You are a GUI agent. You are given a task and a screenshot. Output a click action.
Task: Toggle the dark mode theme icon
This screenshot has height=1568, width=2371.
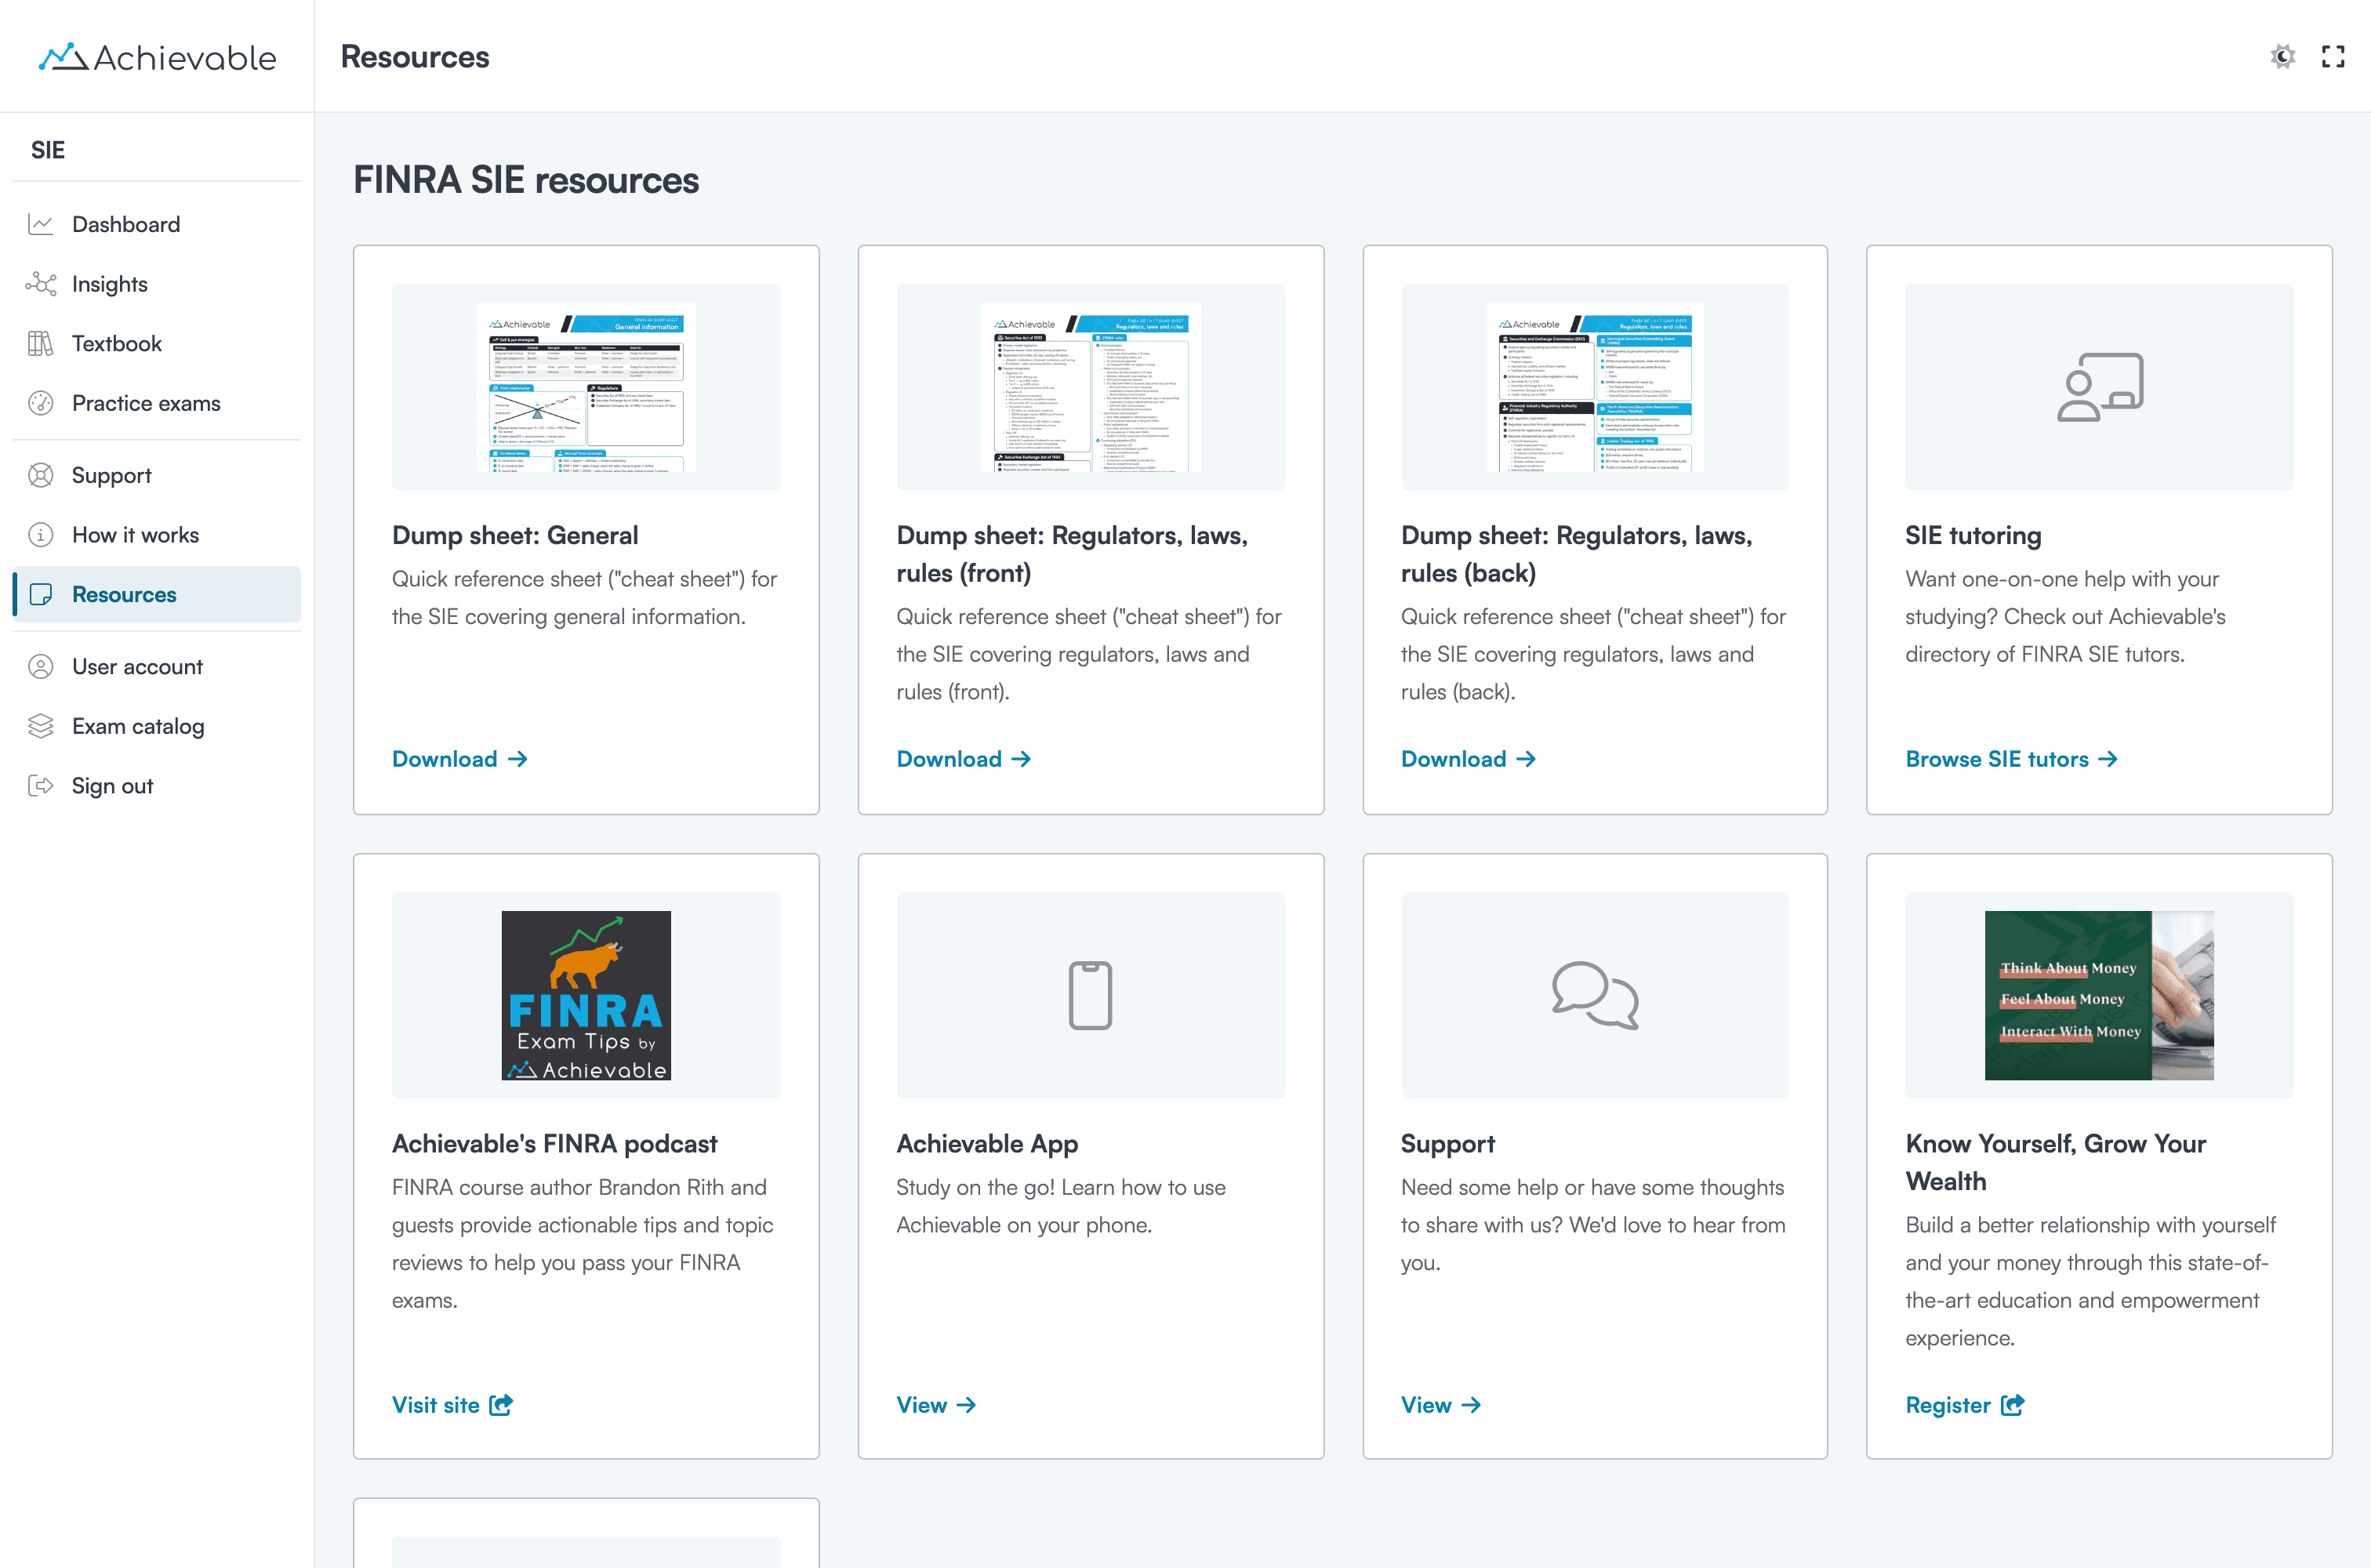tap(2282, 57)
